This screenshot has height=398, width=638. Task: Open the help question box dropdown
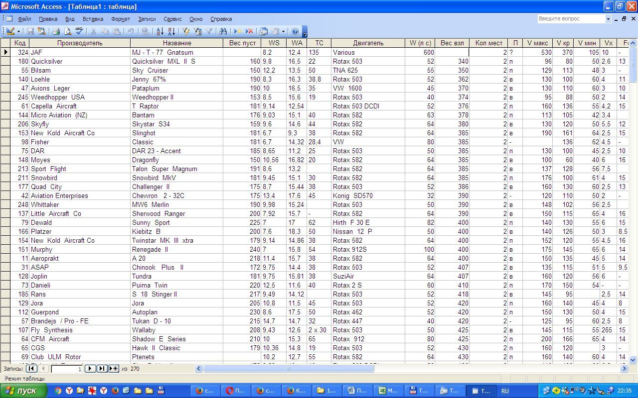tap(608, 19)
